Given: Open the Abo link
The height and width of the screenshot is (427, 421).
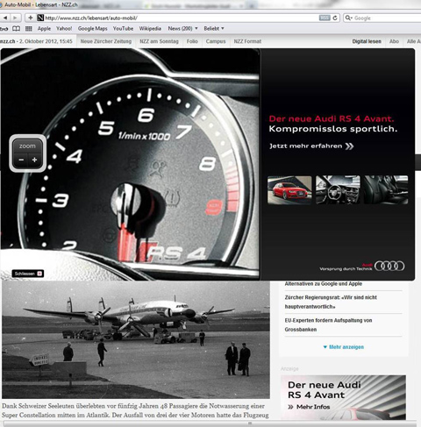Looking at the screenshot, I should [394, 41].
